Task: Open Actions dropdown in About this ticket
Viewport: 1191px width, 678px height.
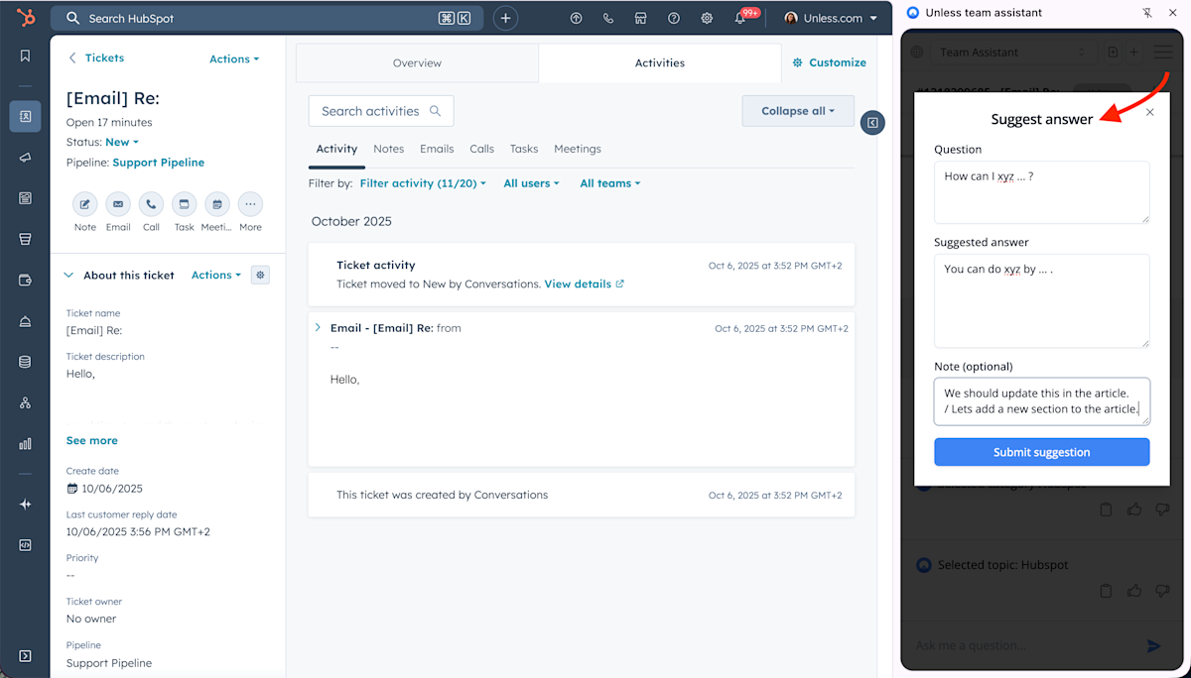Action: [216, 275]
